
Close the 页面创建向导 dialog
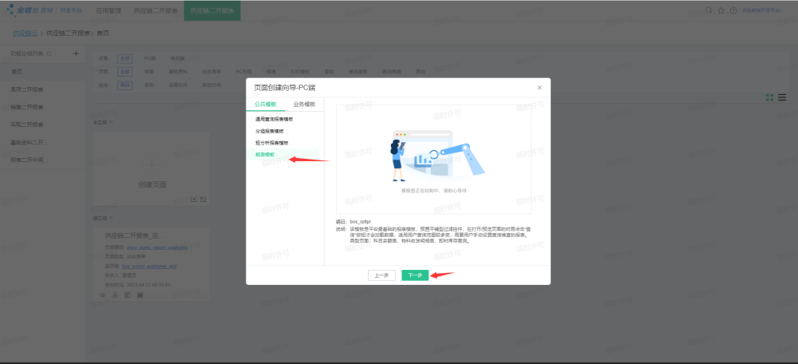pyautogui.click(x=539, y=88)
